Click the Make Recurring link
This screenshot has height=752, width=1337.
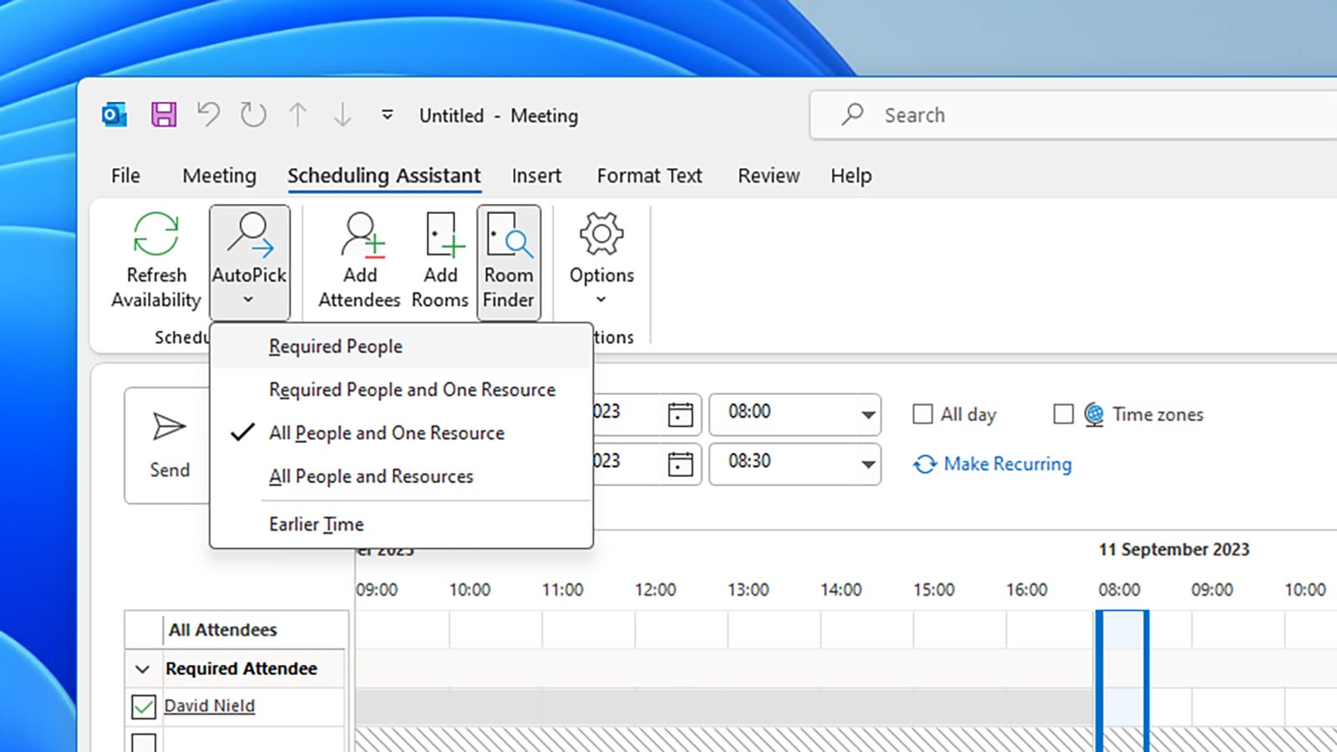tap(1007, 464)
